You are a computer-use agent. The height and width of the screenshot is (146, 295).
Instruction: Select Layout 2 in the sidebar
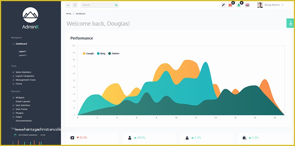tap(22, 55)
